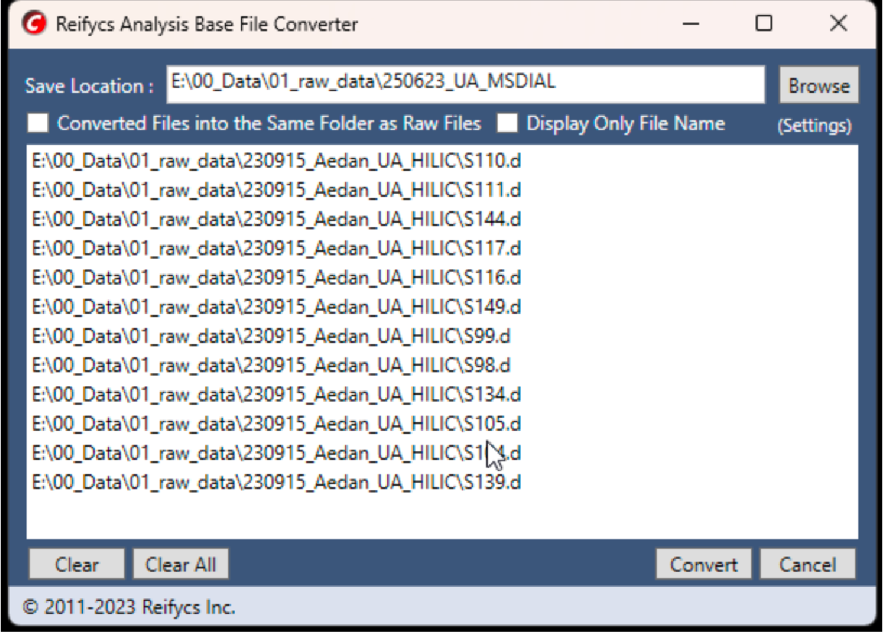This screenshot has height=632, width=883.
Task: Maximize the File Converter window
Action: 764,23
